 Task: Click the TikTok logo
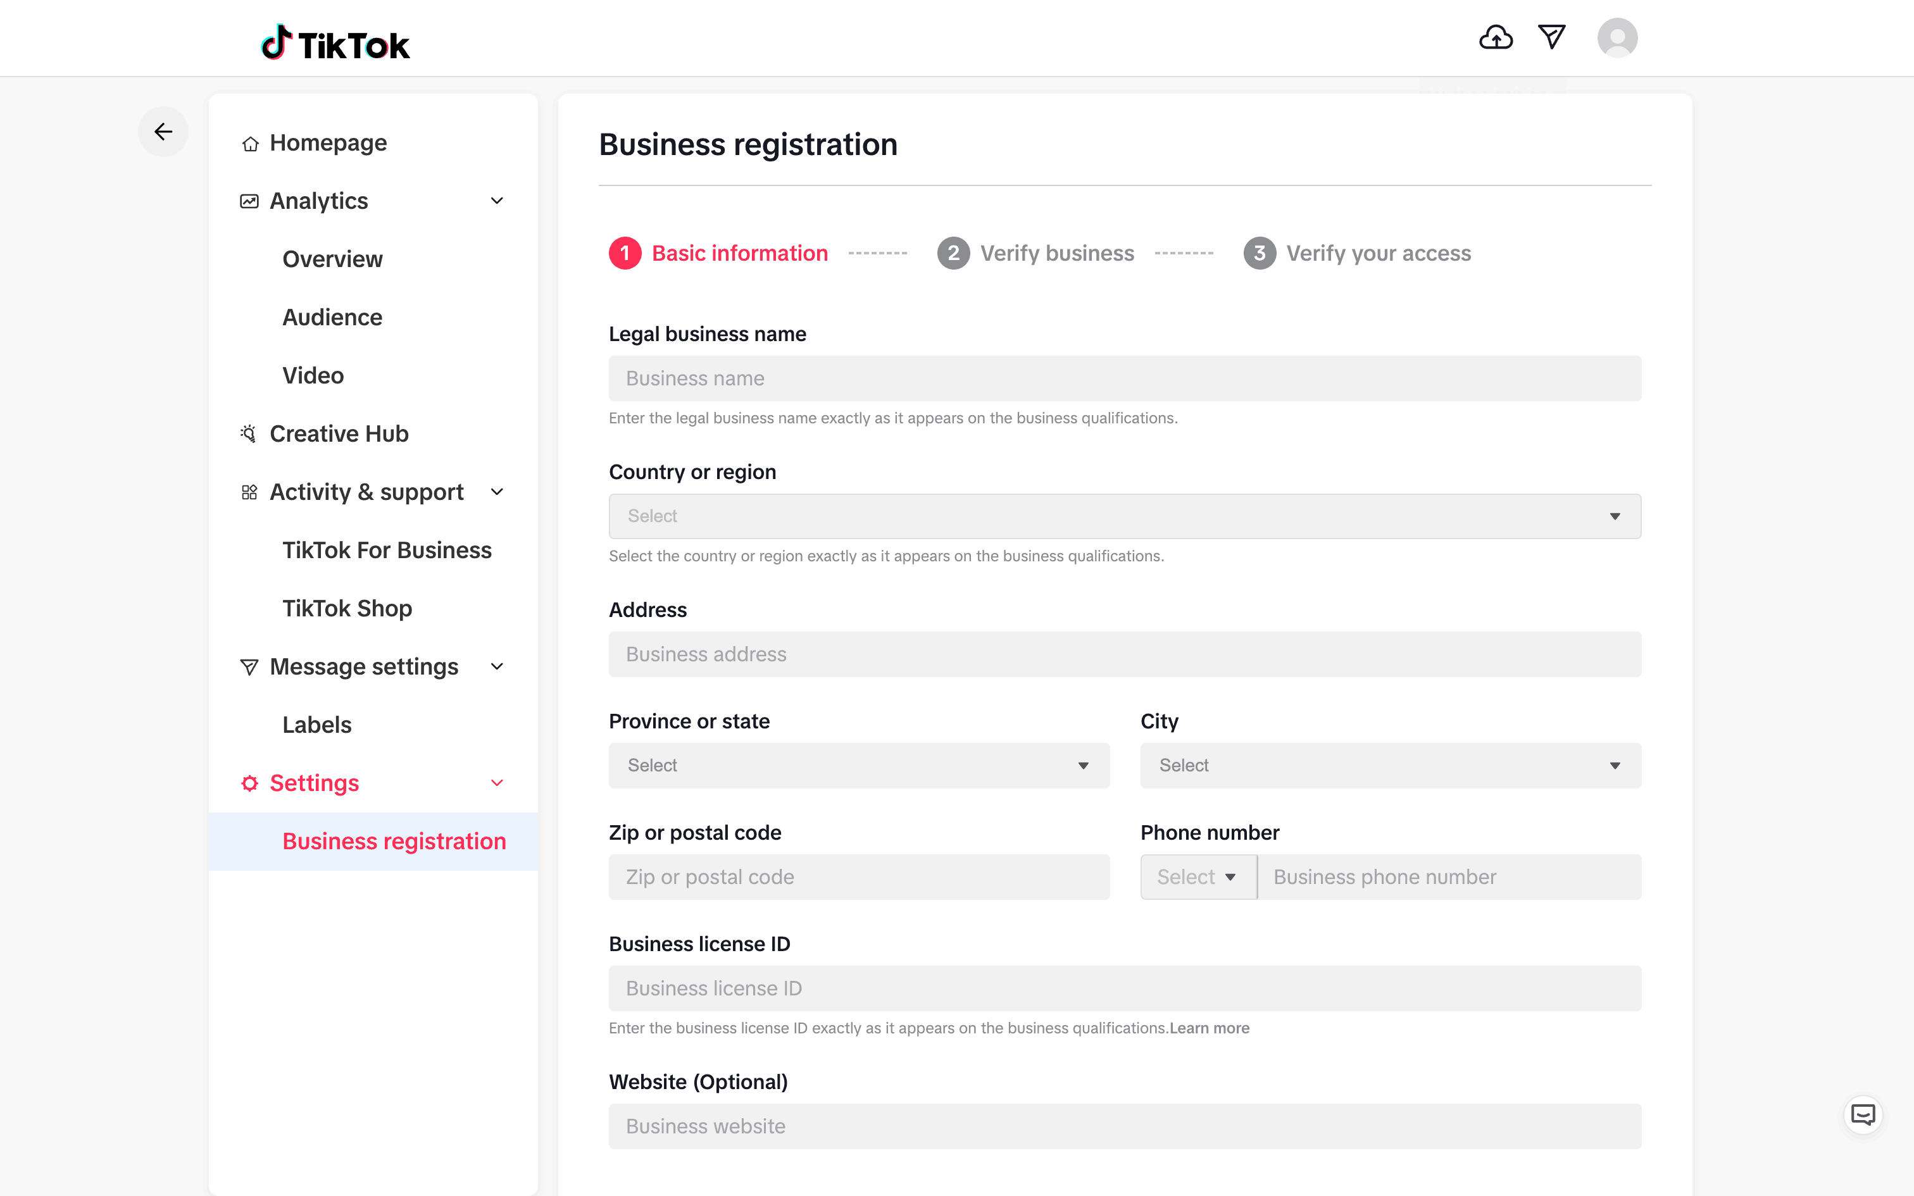click(x=335, y=44)
